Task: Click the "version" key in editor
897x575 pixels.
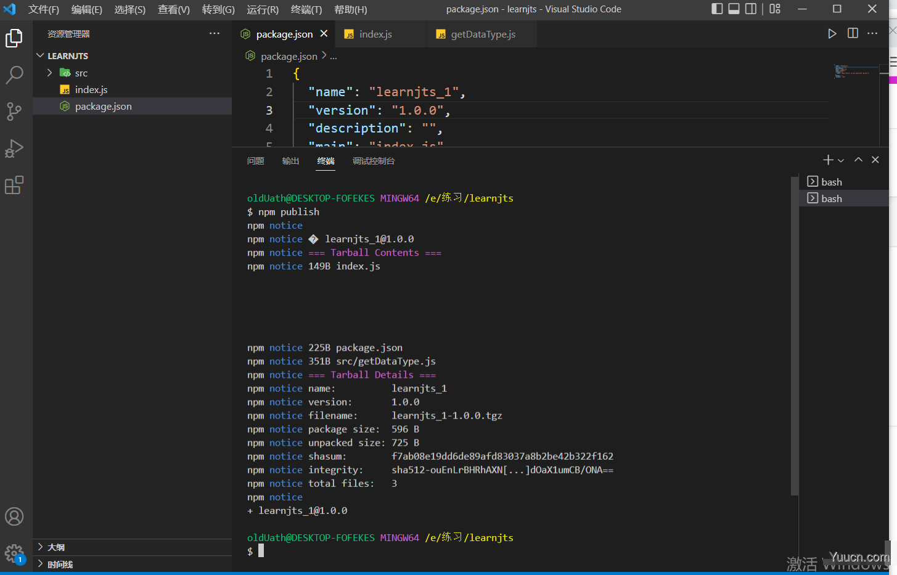Action: [x=341, y=110]
